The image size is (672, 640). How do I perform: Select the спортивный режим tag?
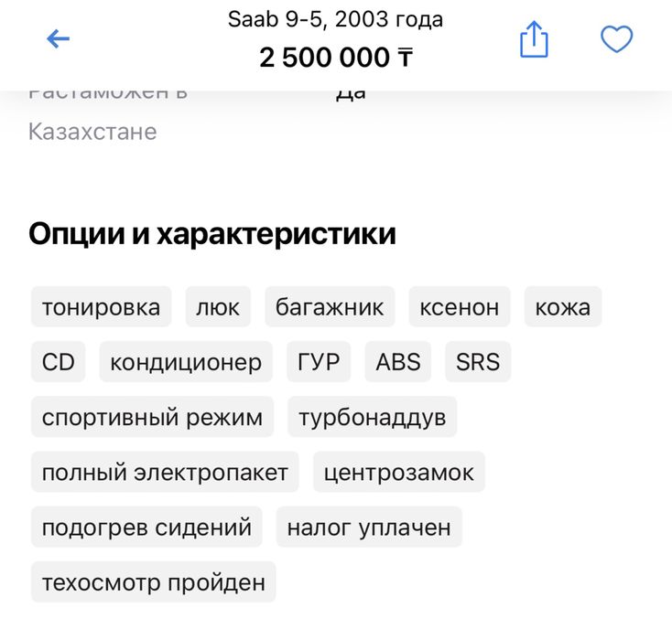(152, 418)
